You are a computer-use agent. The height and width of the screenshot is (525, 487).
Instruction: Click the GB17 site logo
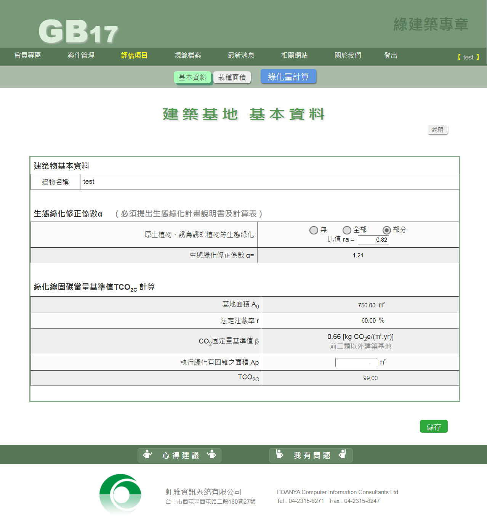tap(78, 31)
